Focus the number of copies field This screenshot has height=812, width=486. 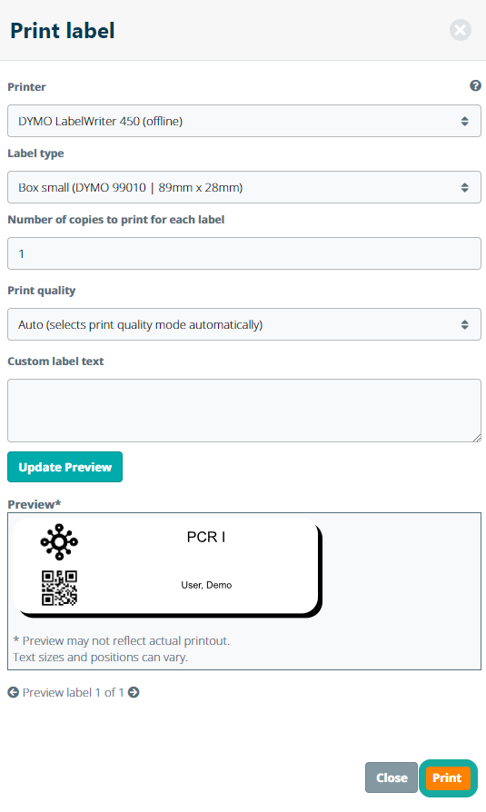tap(244, 253)
